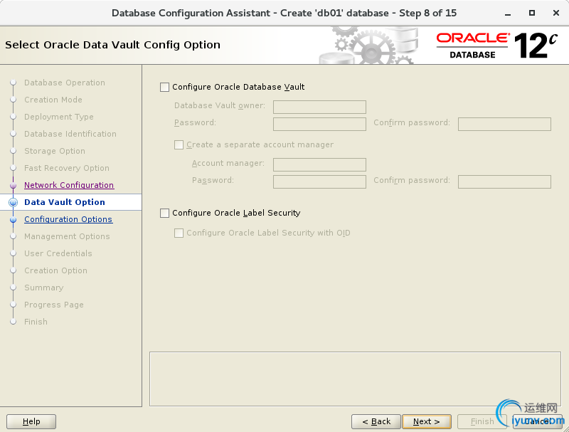
Task: Go back to the previous step
Action: tap(376, 421)
